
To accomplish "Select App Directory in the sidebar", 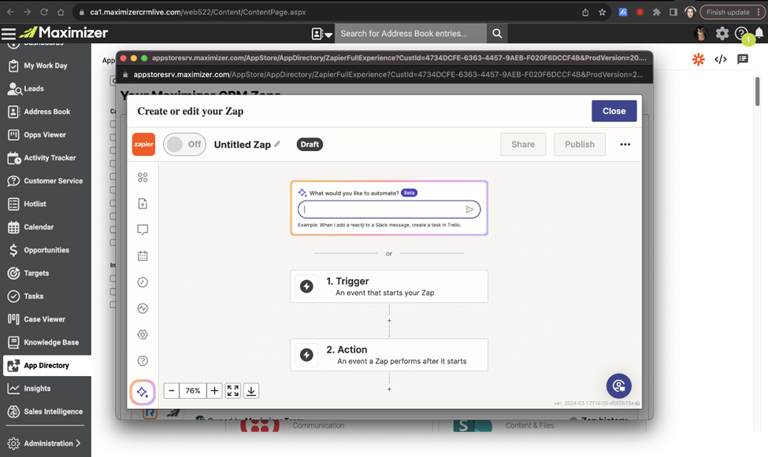I will [x=47, y=366].
